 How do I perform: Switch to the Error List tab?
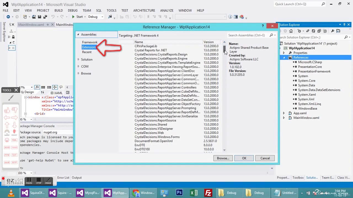pos(63,178)
